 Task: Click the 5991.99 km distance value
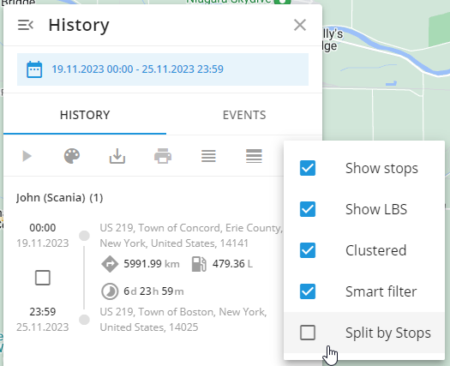pos(152,264)
